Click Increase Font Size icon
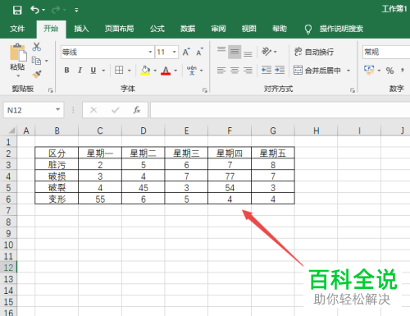The width and height of the screenshot is (410, 316). (x=186, y=52)
